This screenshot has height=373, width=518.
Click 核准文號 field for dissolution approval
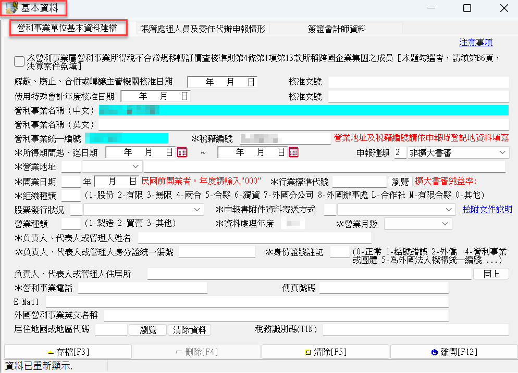click(418, 82)
